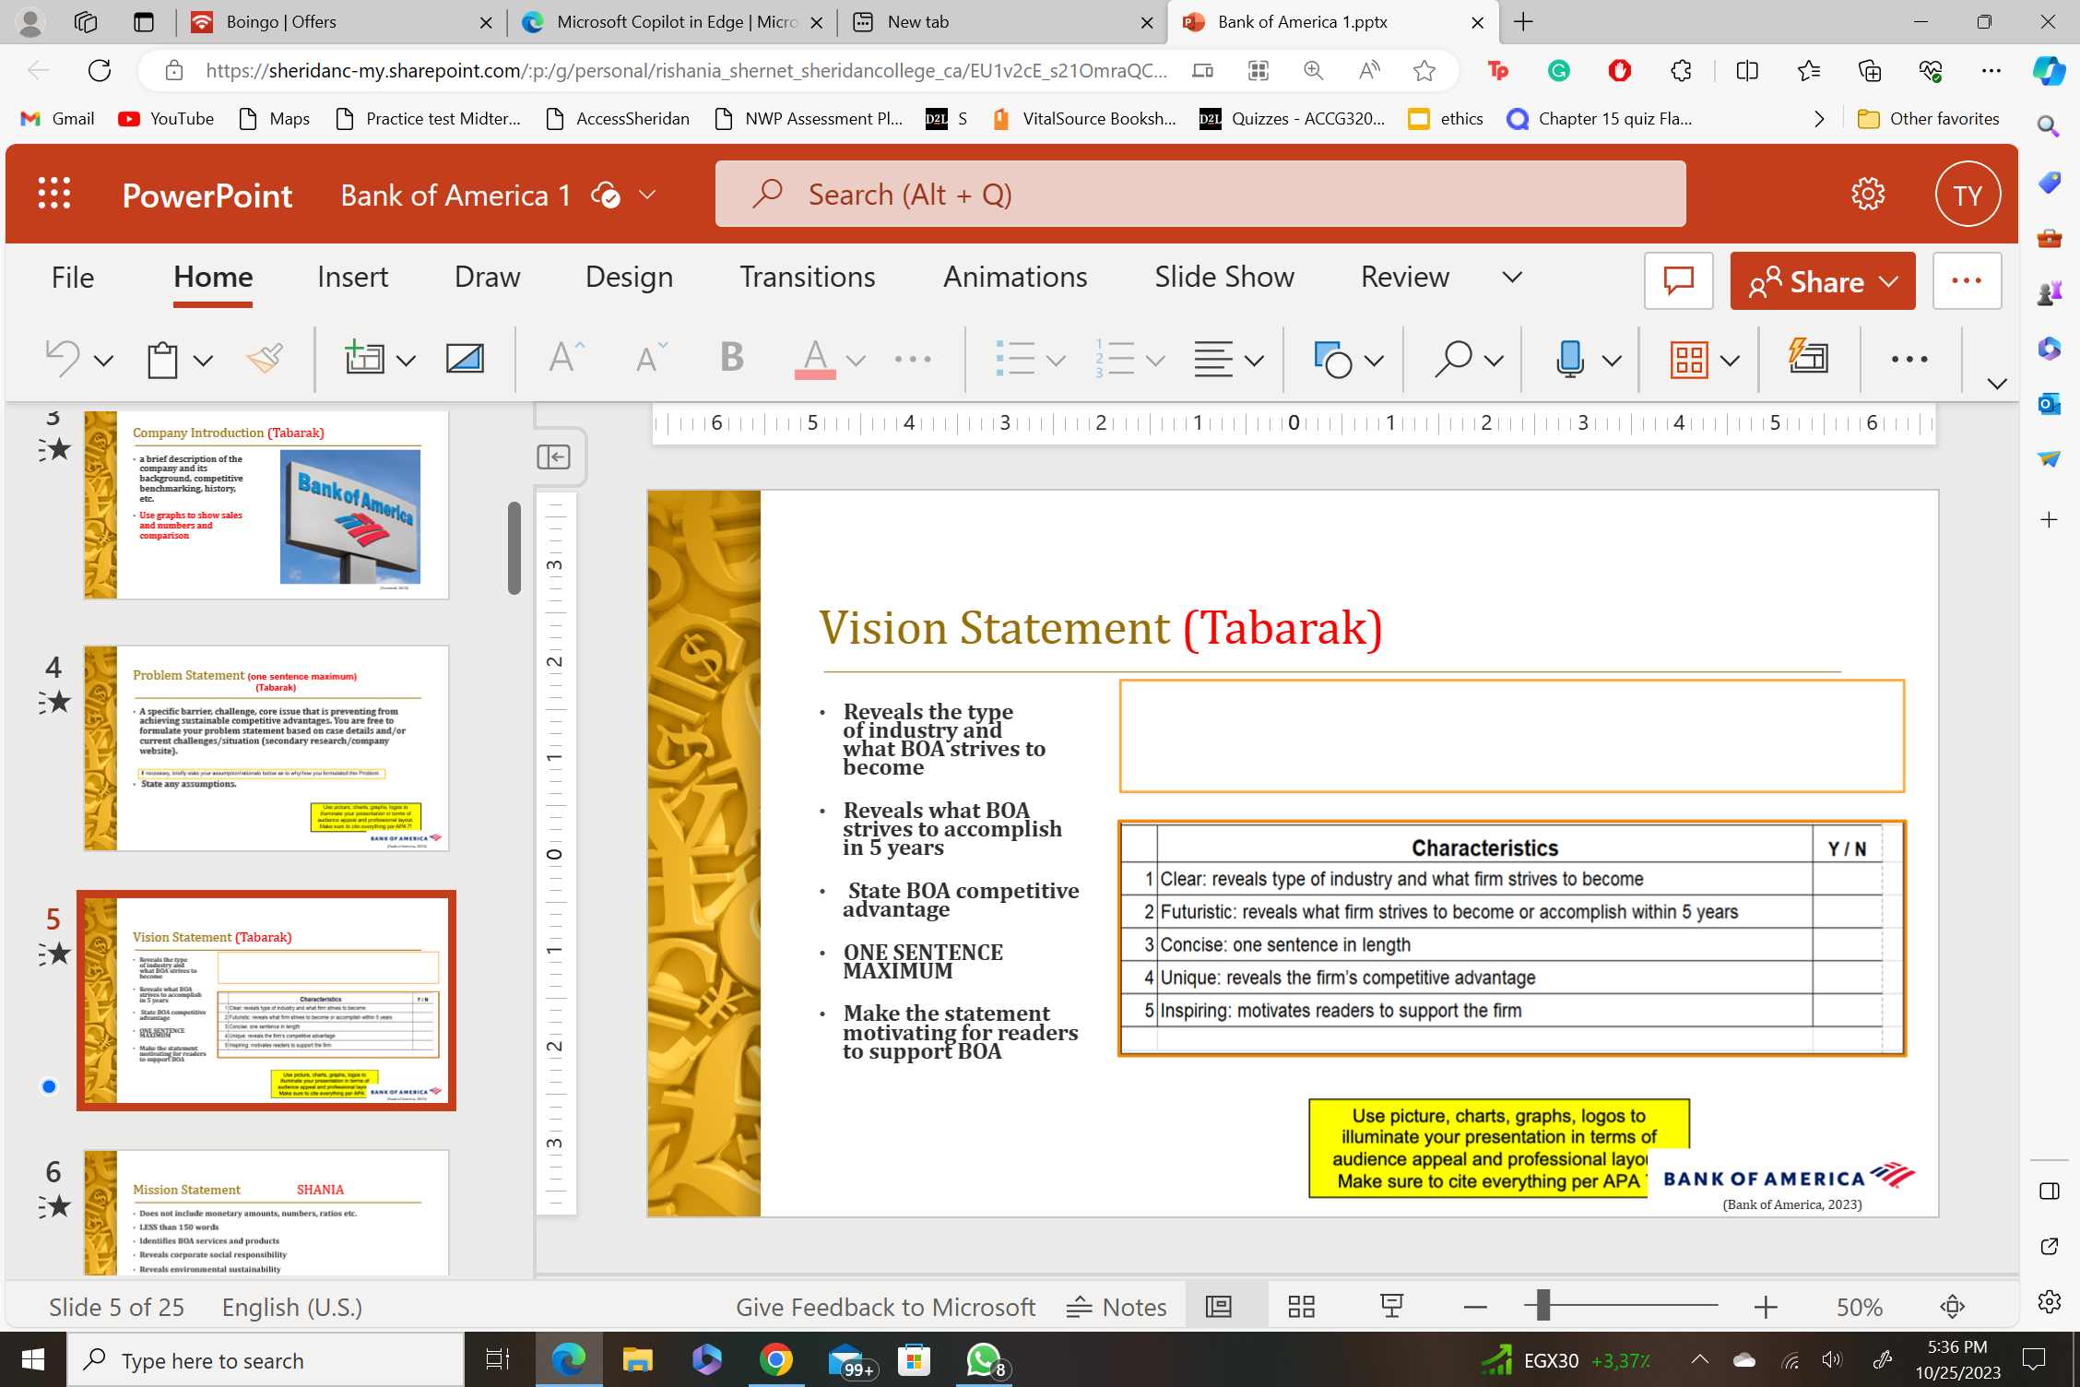Toggle Normal view in status bar
The width and height of the screenshot is (2080, 1387).
(1219, 1307)
